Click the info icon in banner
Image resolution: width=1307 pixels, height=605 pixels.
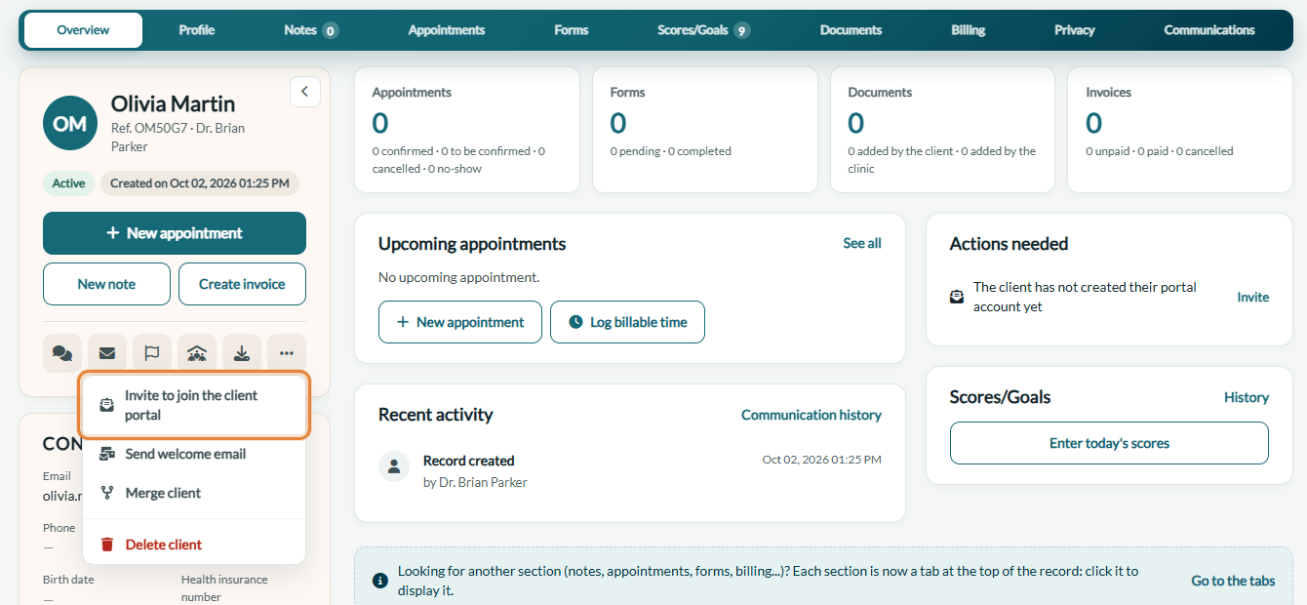click(x=380, y=581)
